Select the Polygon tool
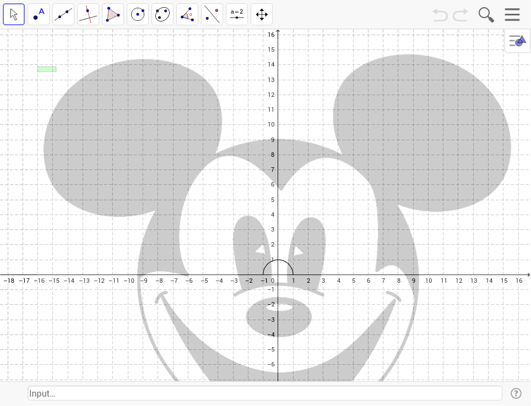 tap(113, 14)
